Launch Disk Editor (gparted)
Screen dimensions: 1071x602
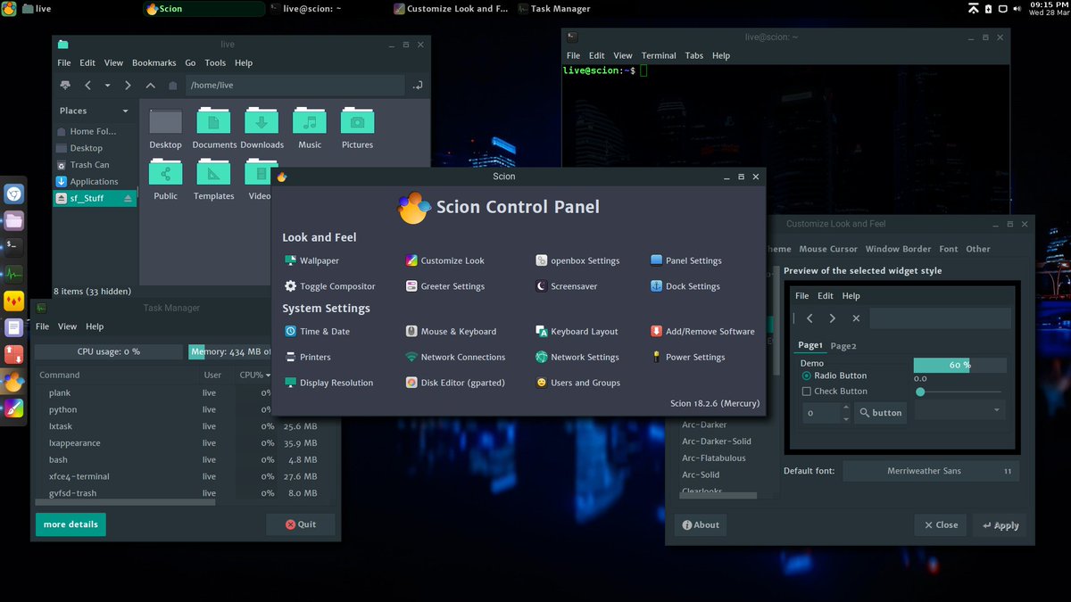coord(455,383)
